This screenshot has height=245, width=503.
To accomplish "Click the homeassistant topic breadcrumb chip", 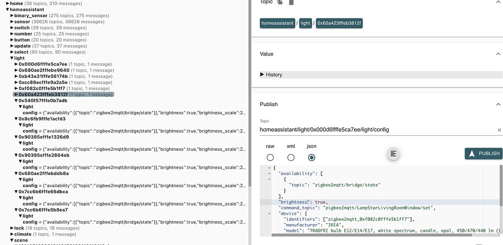I will tap(278, 23).
